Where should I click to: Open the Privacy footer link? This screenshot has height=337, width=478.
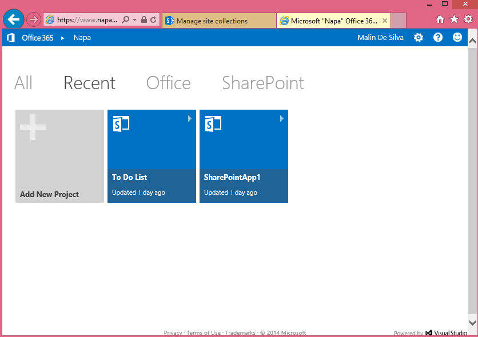[x=173, y=333]
